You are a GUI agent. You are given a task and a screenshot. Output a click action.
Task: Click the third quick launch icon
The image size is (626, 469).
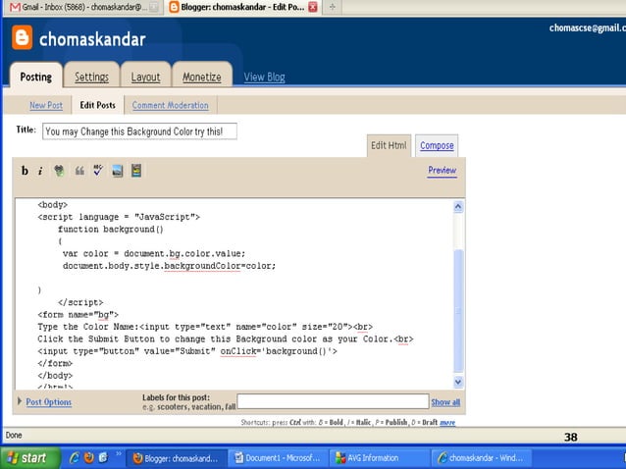click(x=103, y=457)
